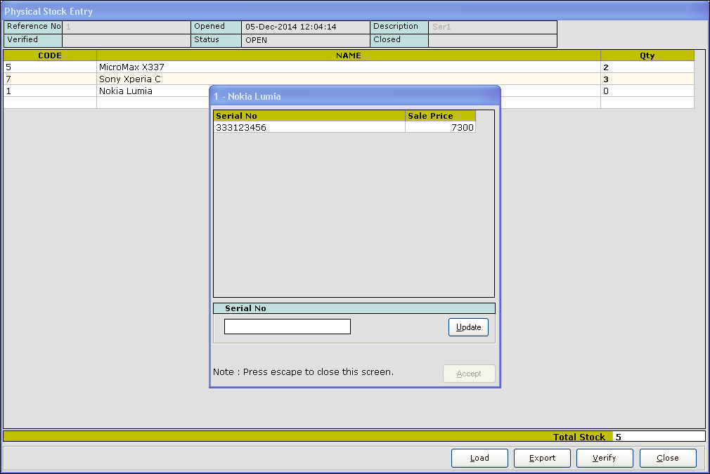Click the Qty 0 cell for Nokia Lumia
710x474 pixels.
tap(647, 91)
